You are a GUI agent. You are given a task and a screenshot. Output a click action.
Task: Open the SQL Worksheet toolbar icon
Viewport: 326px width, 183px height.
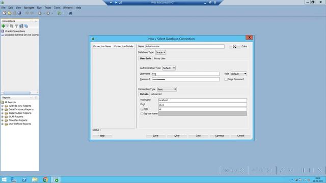click(60, 13)
